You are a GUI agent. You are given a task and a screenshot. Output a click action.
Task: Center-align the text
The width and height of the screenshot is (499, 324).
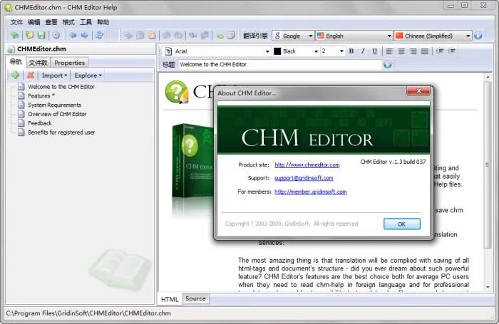click(x=401, y=51)
